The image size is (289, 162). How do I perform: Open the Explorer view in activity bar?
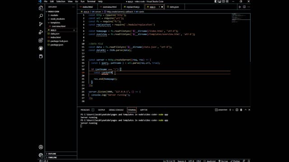pos(41,8)
